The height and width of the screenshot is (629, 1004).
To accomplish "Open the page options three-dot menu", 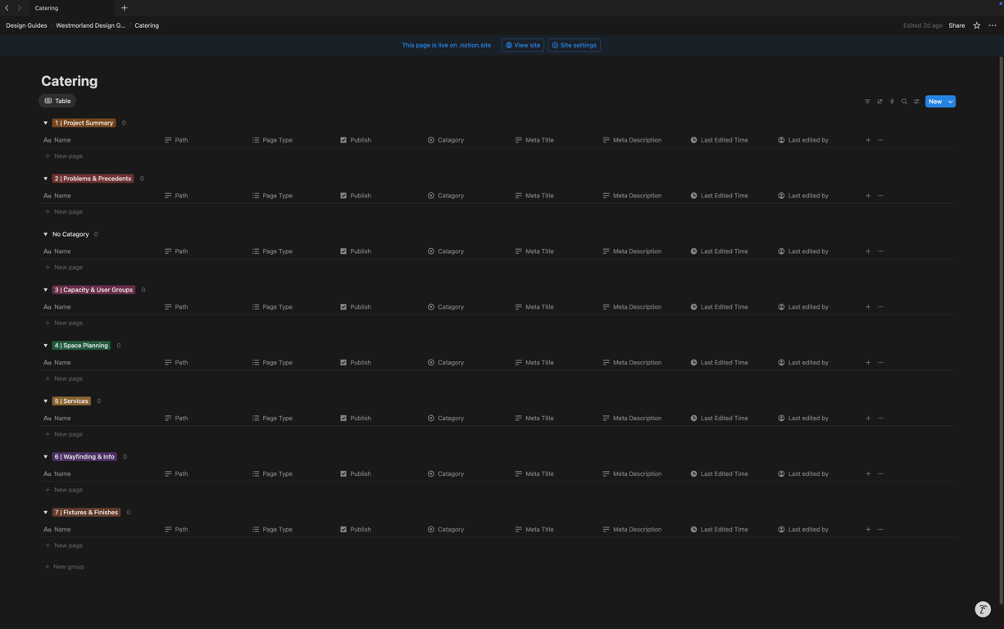I will click(x=993, y=25).
